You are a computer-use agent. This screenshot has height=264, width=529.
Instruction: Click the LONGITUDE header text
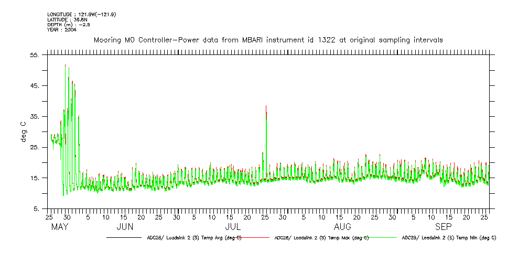pyautogui.click(x=81, y=14)
